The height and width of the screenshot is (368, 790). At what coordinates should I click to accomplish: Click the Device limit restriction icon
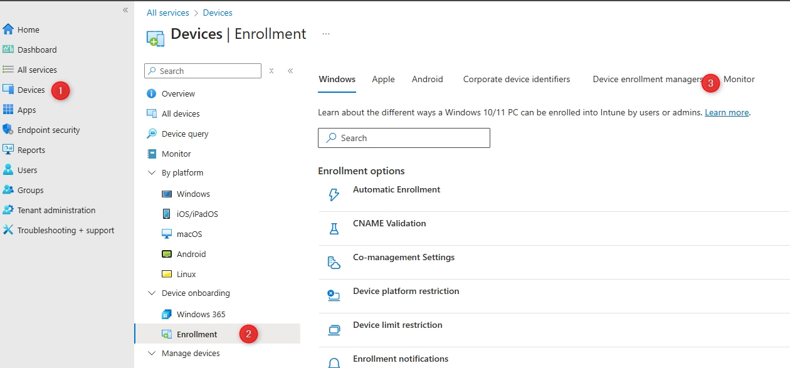[x=334, y=330]
